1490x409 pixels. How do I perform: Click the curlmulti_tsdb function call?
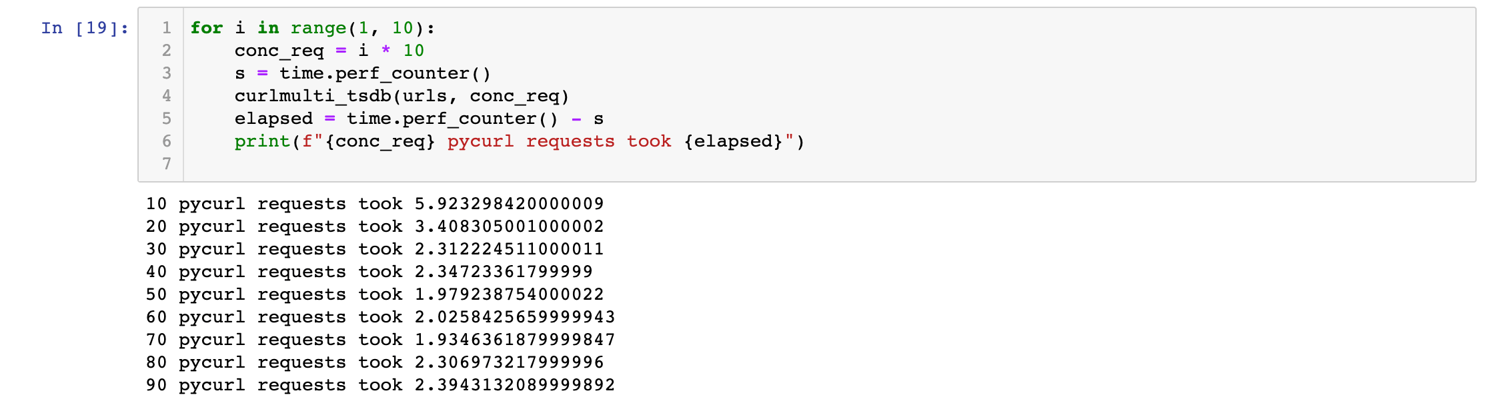(x=312, y=96)
